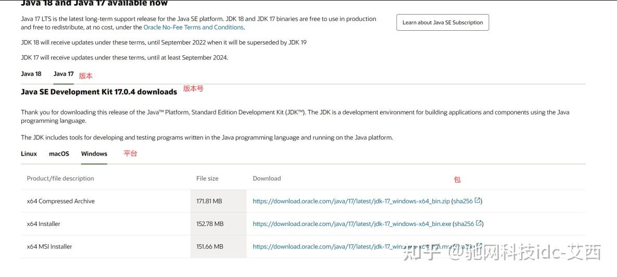Click the Java 18 and Java 17 available heading
The image size is (617, 277).
[94, 3]
